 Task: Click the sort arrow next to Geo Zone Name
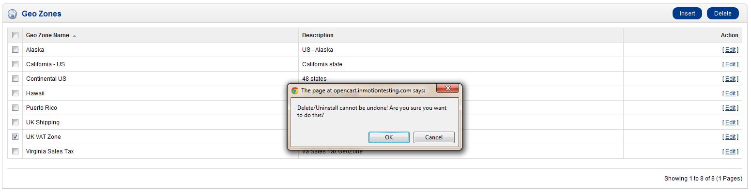click(74, 36)
